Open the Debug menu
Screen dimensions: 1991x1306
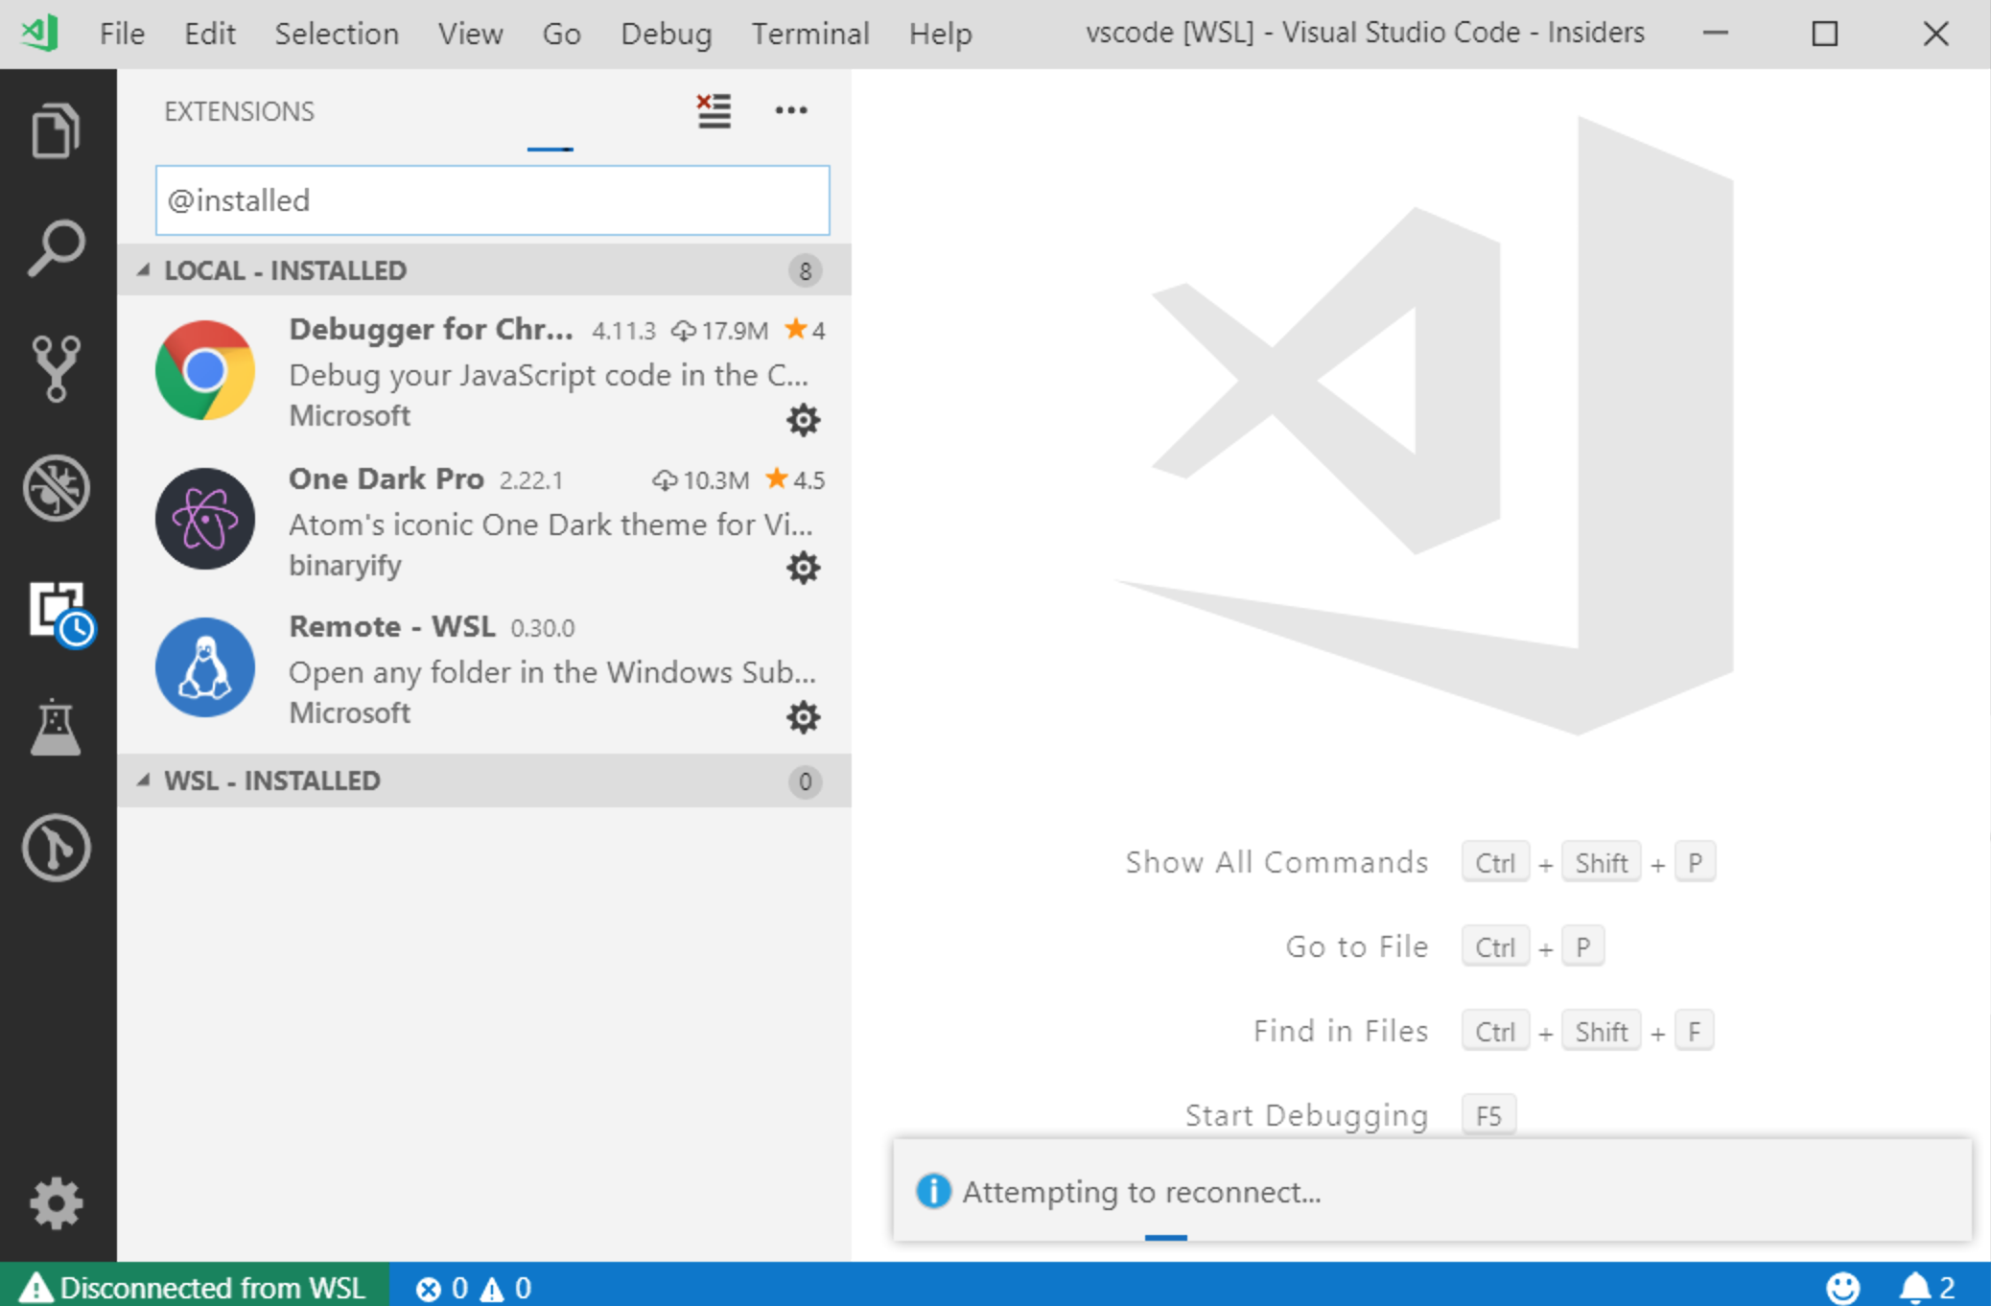666,33
